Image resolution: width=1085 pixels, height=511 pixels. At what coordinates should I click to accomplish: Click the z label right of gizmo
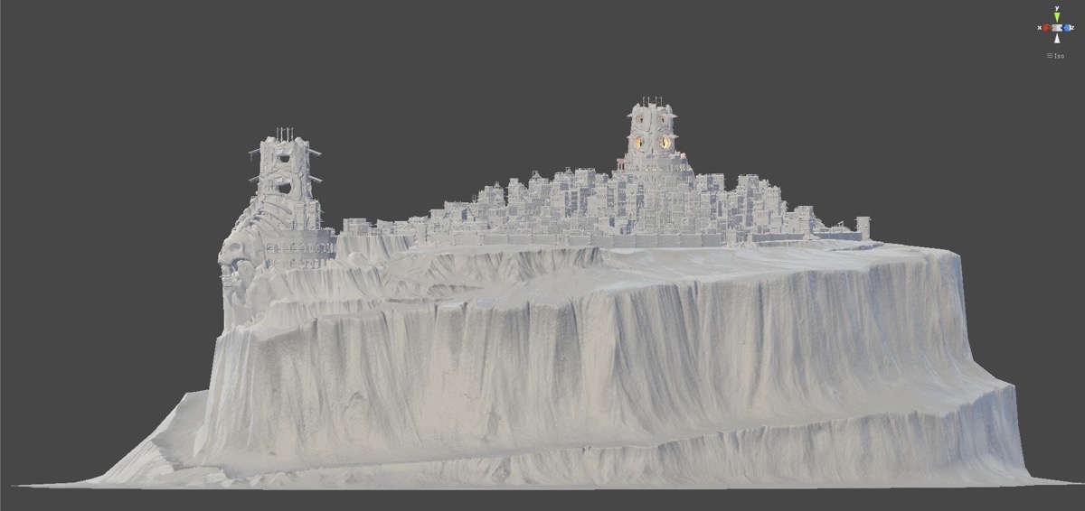click(x=1074, y=28)
